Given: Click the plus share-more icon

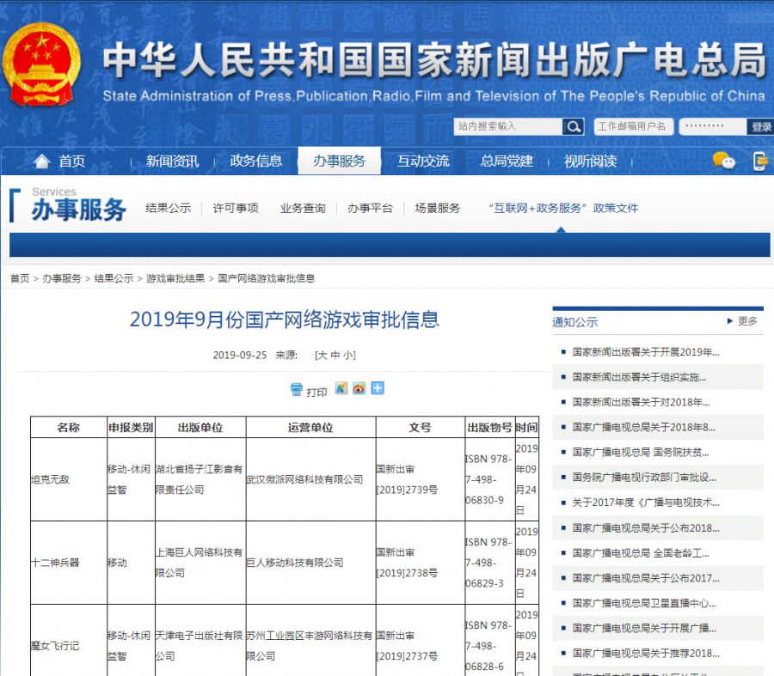Looking at the screenshot, I should coord(378,388).
